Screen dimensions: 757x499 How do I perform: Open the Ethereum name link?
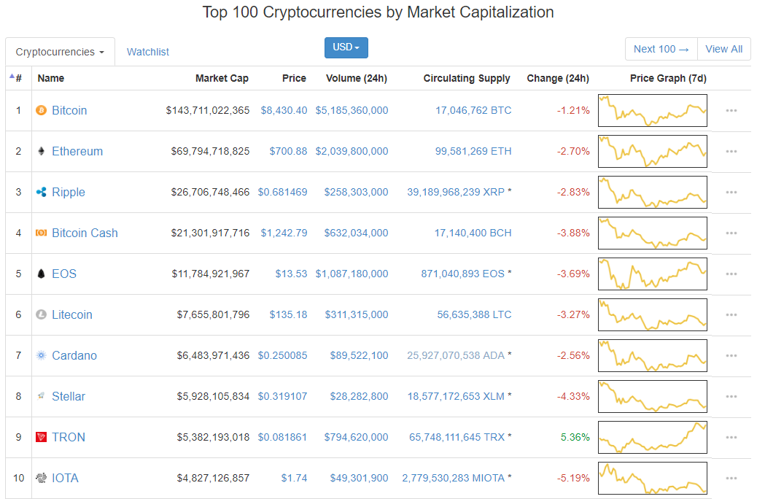[77, 151]
